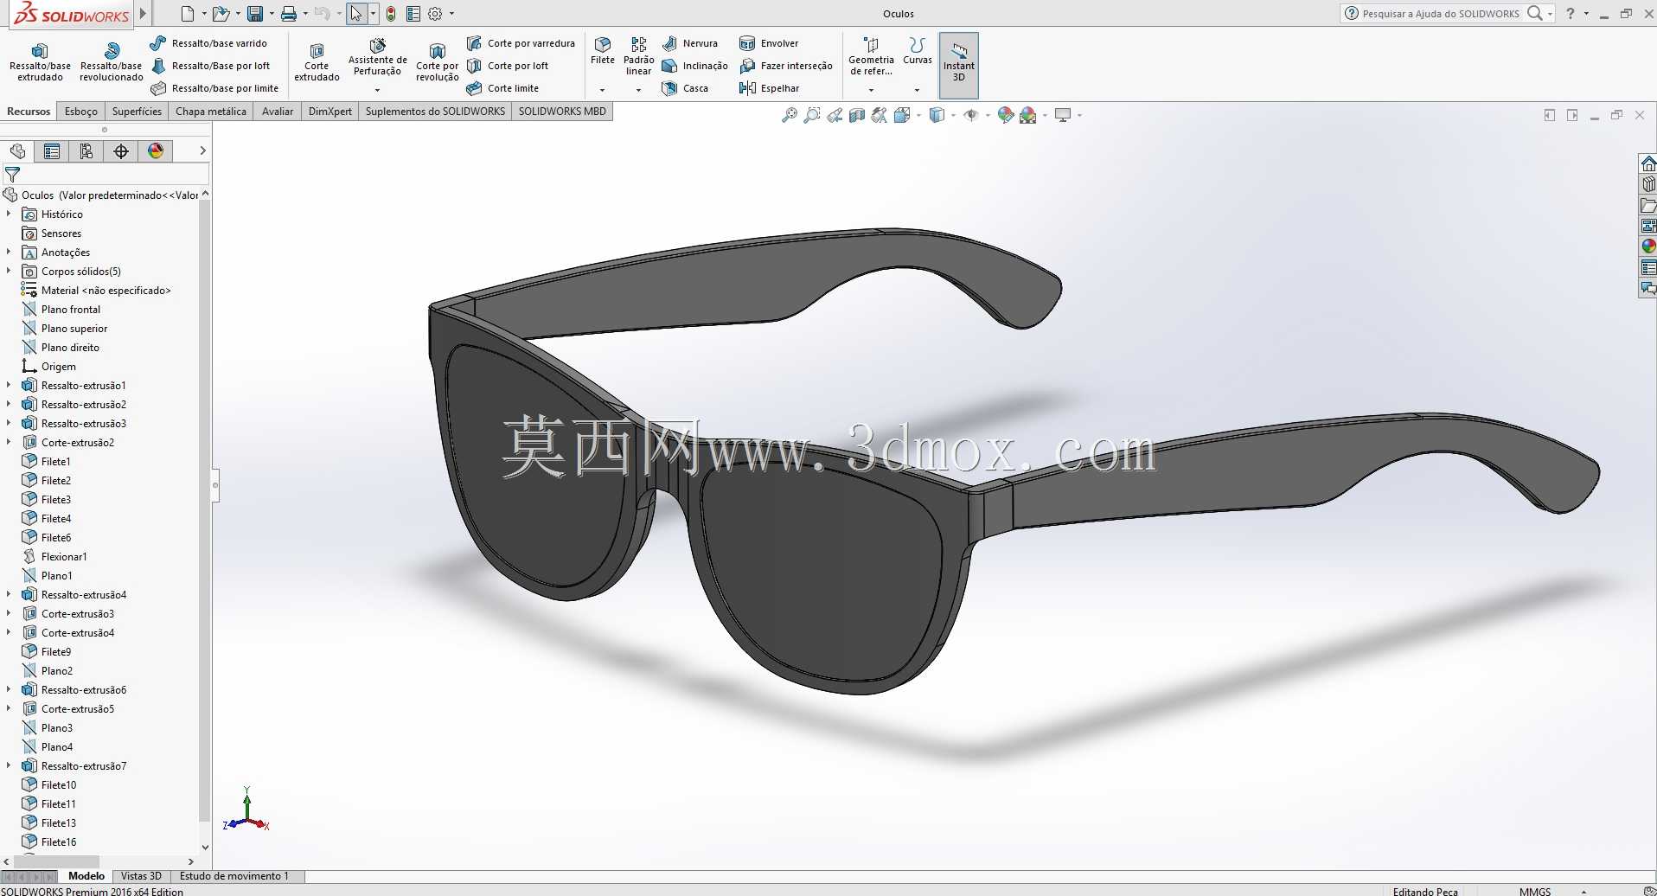Viewport: 1657px width, 896px height.
Task: Select the Espelhar tool
Action: coord(770,88)
